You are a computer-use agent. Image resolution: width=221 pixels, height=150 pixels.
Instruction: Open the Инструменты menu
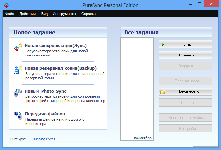click(64, 14)
